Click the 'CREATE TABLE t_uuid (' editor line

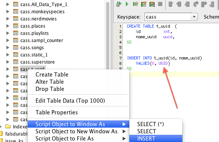152,26
